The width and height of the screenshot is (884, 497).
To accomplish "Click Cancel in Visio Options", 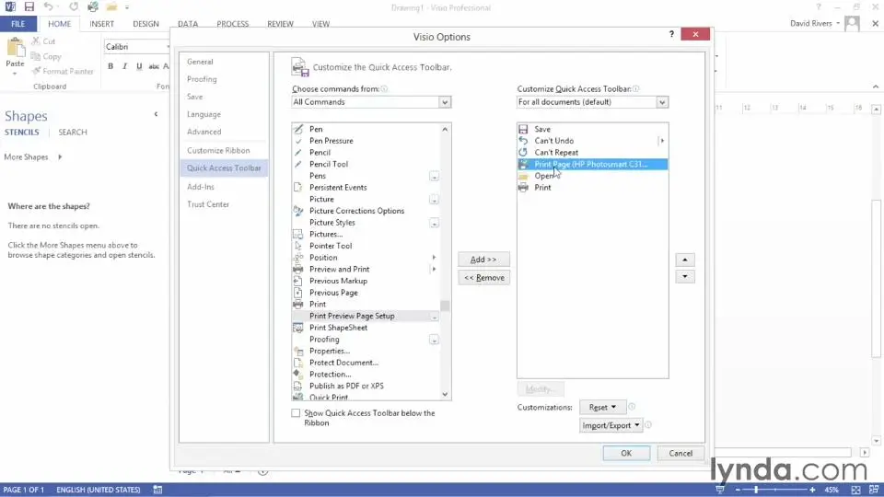I will pyautogui.click(x=680, y=453).
